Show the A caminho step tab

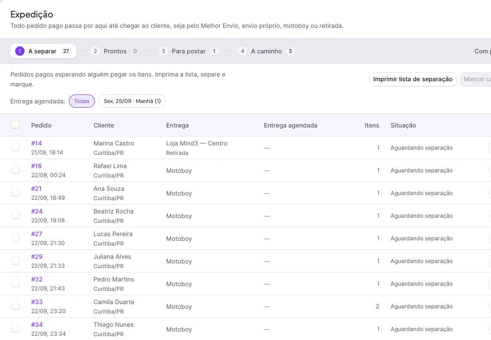266,51
